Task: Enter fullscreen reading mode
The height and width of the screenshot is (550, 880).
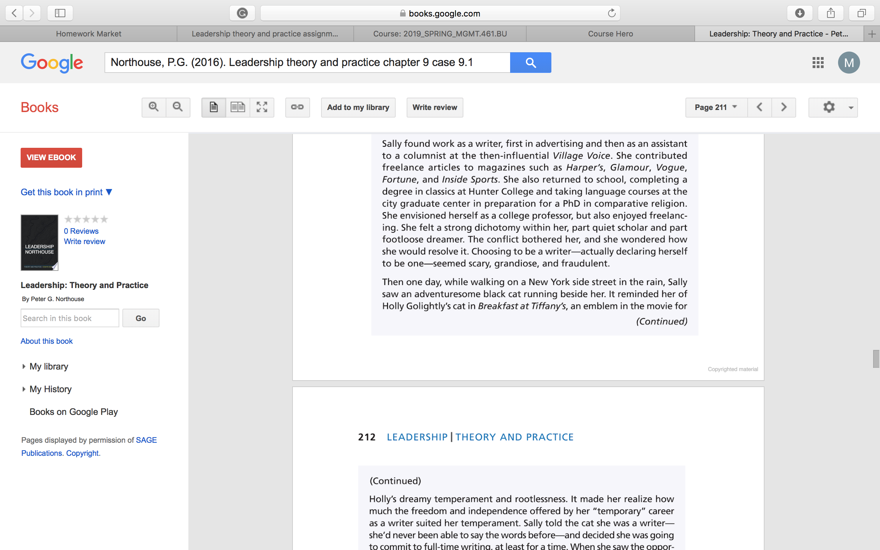Action: (262, 107)
